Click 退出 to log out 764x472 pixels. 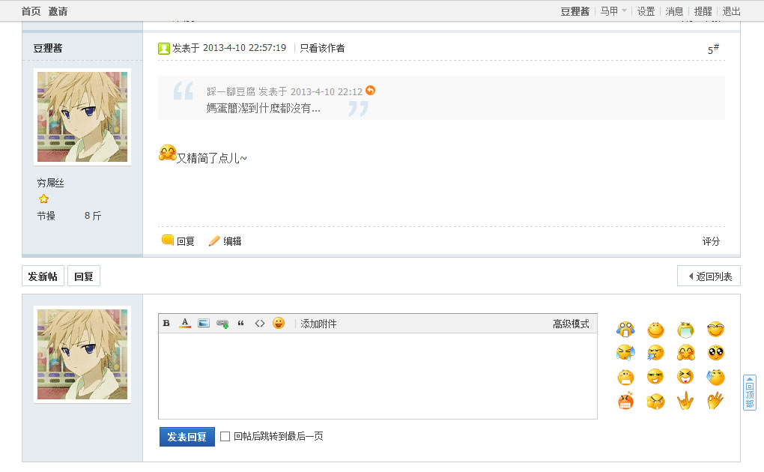coord(731,11)
